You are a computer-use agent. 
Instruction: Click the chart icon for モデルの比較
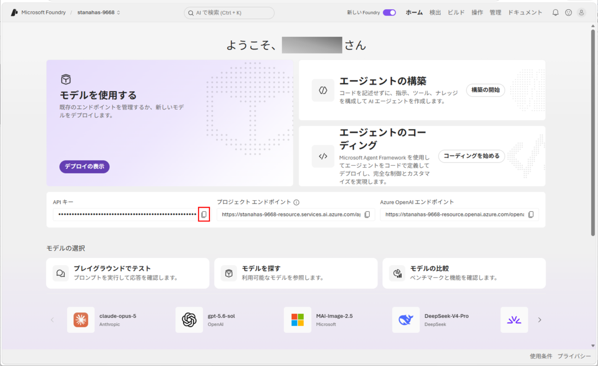pyautogui.click(x=397, y=273)
